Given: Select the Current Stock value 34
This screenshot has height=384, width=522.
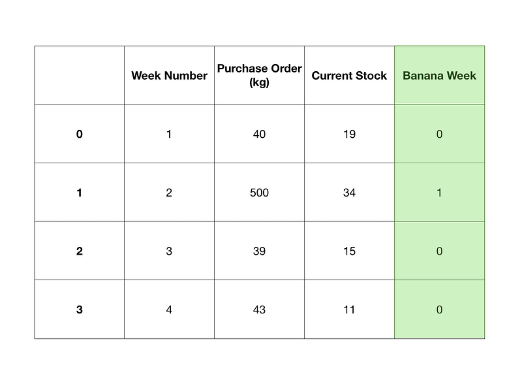Looking at the screenshot, I should click(x=349, y=193).
